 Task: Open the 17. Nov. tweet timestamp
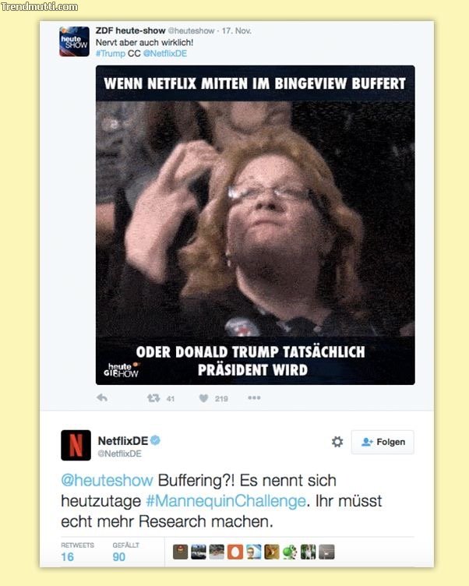click(237, 30)
